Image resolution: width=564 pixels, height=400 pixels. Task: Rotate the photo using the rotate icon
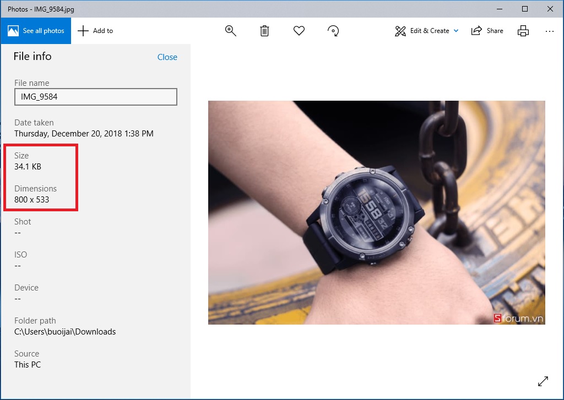tap(333, 31)
